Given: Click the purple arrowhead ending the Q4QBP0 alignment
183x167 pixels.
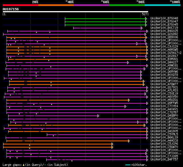Looking at the screenshot, I should pyautogui.click(x=98, y=116).
